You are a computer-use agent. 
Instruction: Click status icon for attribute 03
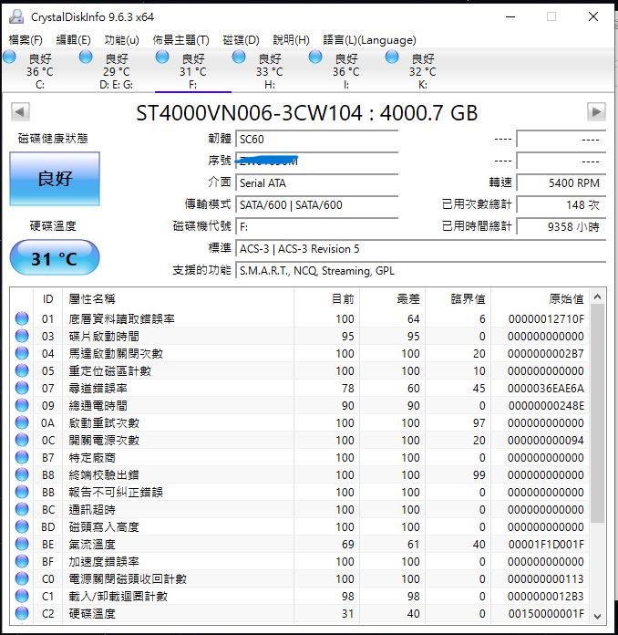22,336
